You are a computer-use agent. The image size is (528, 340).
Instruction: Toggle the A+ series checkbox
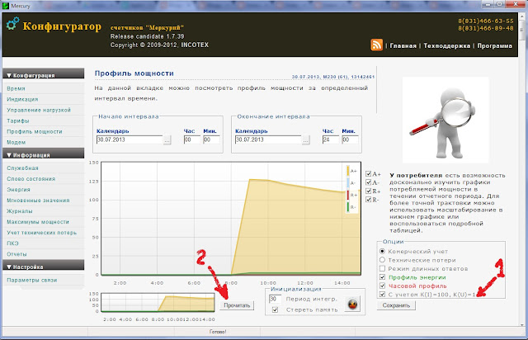pos(369,174)
